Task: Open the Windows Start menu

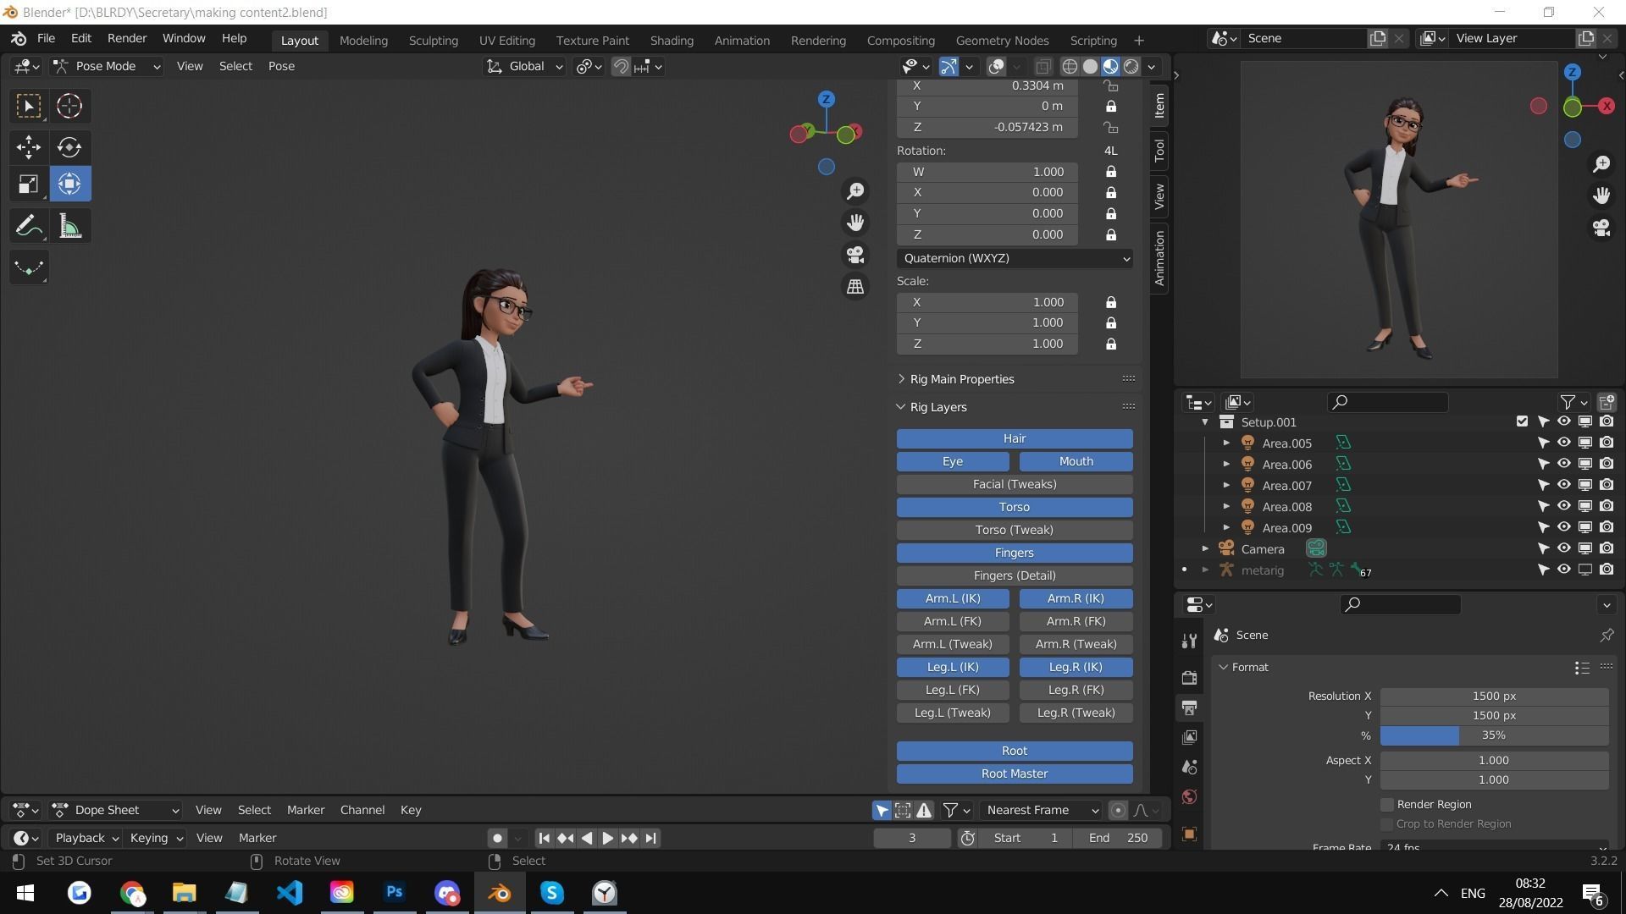Action: pos(25,893)
